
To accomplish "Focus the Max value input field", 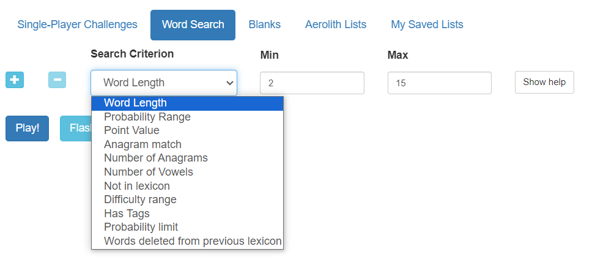I will click(439, 83).
